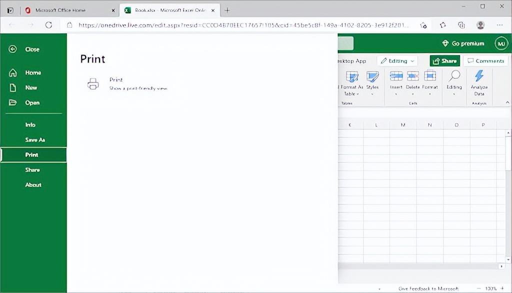Choose Save As in the sidebar
512x293 pixels.
(x=35, y=140)
